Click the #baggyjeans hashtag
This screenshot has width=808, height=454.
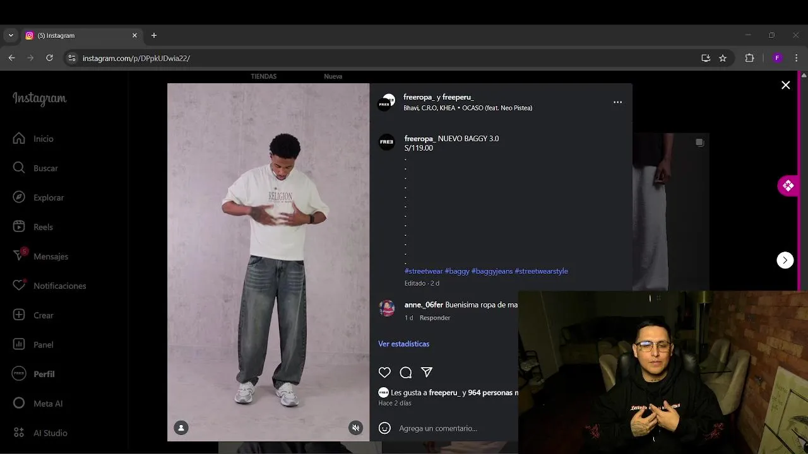coord(492,271)
